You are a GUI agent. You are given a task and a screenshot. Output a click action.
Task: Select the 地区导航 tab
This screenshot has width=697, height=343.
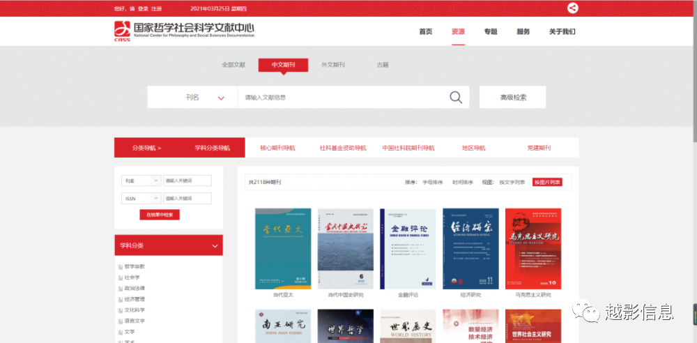click(x=473, y=148)
